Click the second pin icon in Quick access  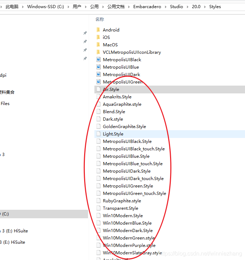pyautogui.click(x=85, y=41)
